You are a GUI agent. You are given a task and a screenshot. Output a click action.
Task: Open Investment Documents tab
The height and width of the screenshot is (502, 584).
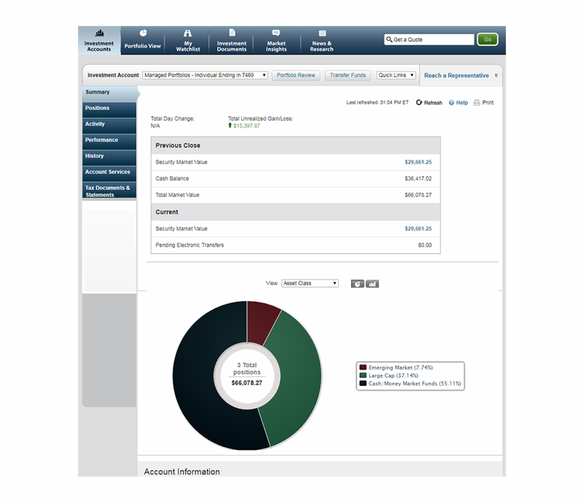pyautogui.click(x=232, y=41)
